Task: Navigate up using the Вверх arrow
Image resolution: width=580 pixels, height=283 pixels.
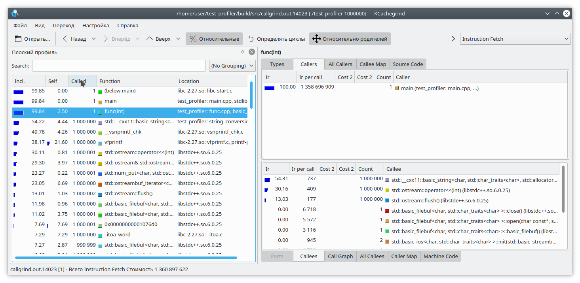Action: coord(158,39)
